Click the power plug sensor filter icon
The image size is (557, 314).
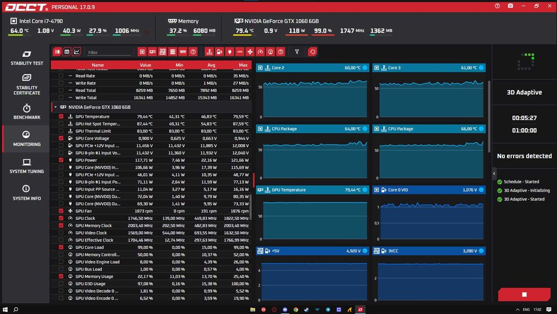coord(229,52)
